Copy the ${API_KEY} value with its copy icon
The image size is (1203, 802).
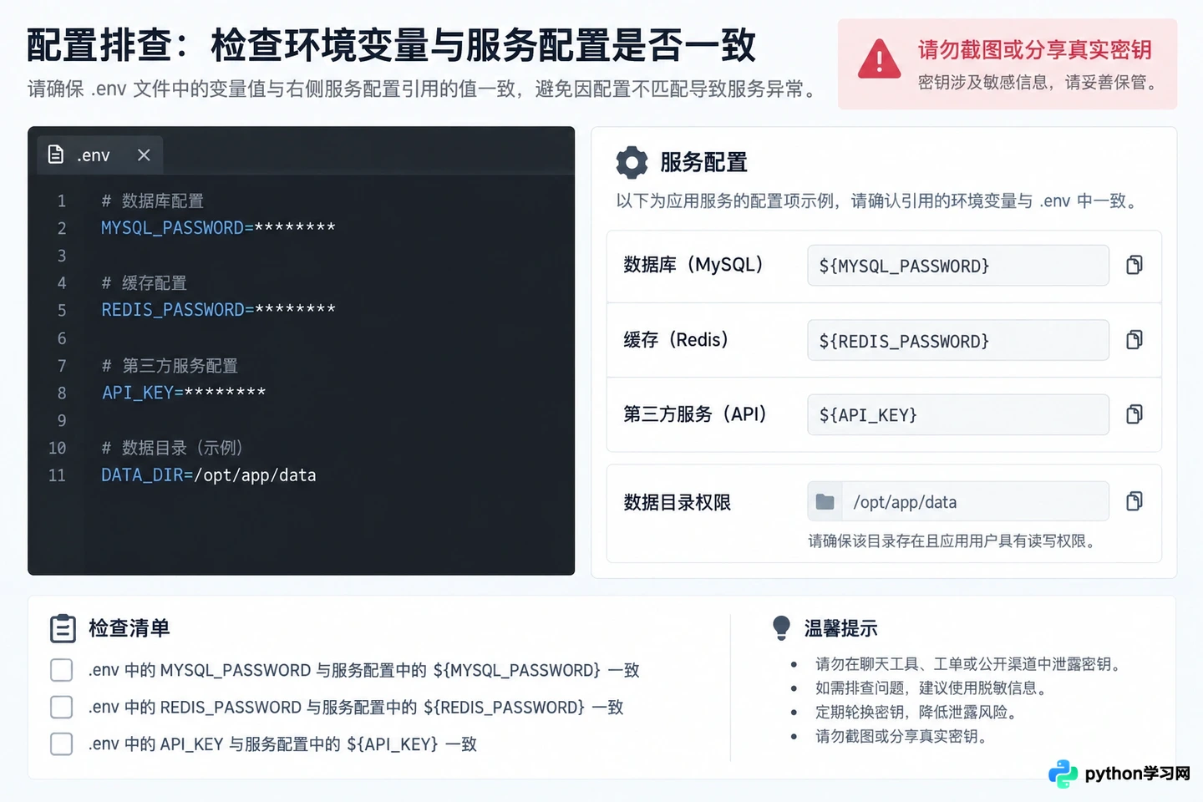coord(1134,414)
